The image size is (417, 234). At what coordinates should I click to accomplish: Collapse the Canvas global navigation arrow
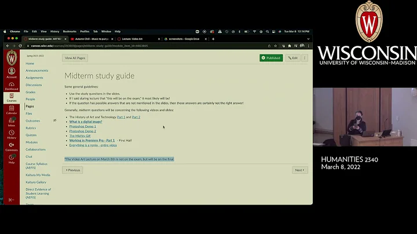coord(11,200)
